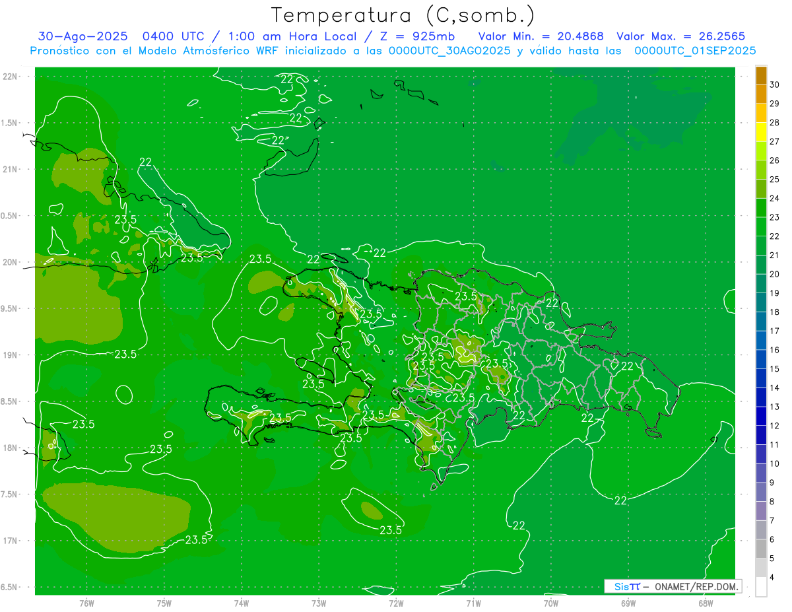
Task: Click the '21N' latitude axis label
Action: point(10,169)
